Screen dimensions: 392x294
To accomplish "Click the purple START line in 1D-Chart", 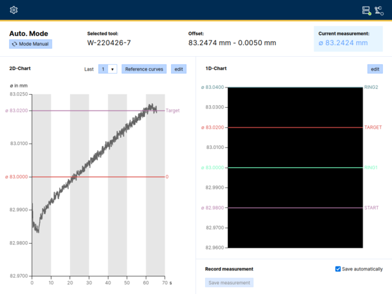I will pos(295,208).
